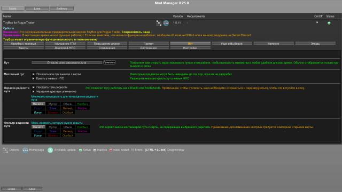Open the 'Улучшения ГПИ' tab
This screenshot has width=342, height=192.
pyautogui.click(x=65, y=44)
